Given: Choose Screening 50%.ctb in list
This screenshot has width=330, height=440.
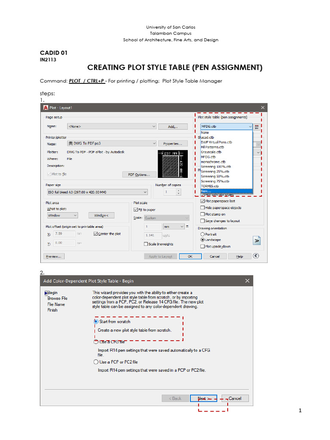Looking at the screenshot, I should click(226, 177).
